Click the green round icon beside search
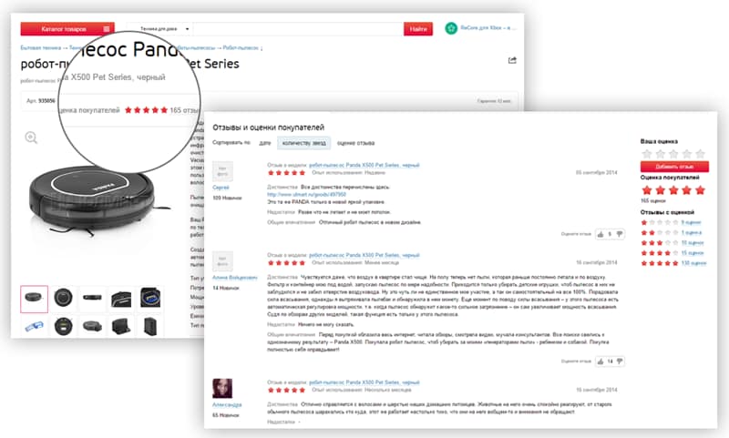 pyautogui.click(x=451, y=28)
